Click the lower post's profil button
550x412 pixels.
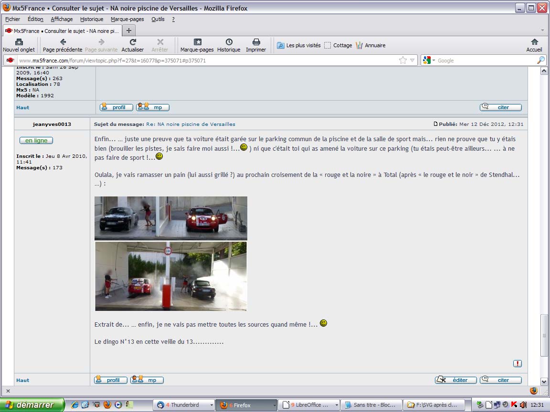click(110, 380)
